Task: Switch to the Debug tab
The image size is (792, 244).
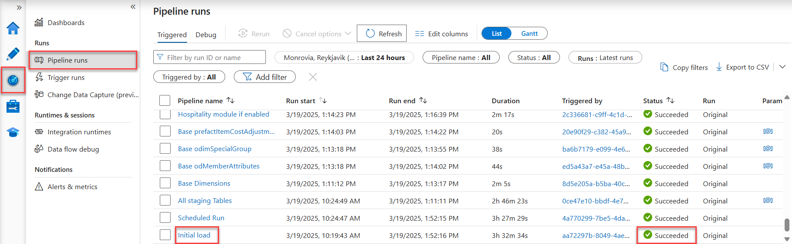Action: [x=206, y=35]
